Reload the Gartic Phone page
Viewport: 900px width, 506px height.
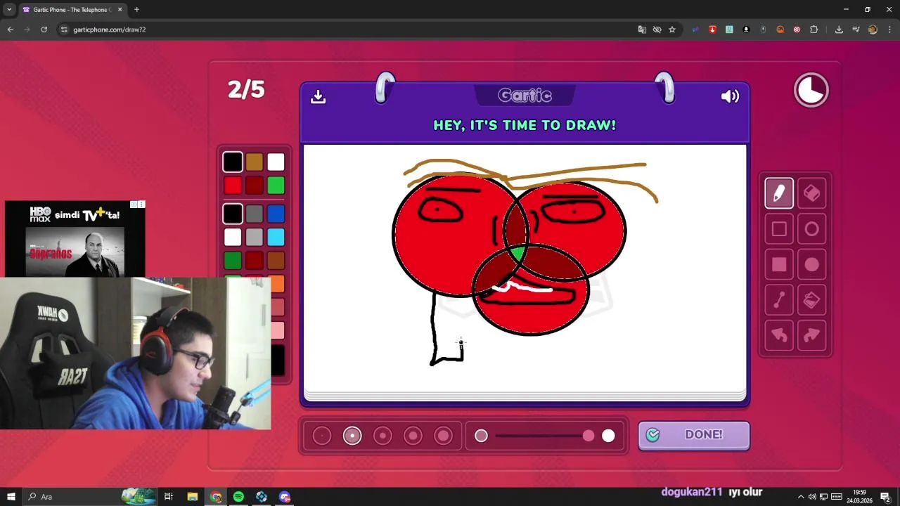click(44, 30)
